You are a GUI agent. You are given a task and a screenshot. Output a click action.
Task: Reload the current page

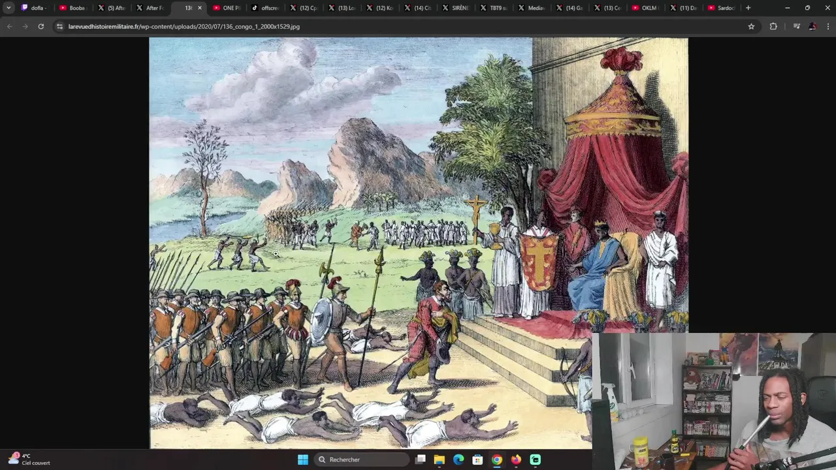click(40, 26)
